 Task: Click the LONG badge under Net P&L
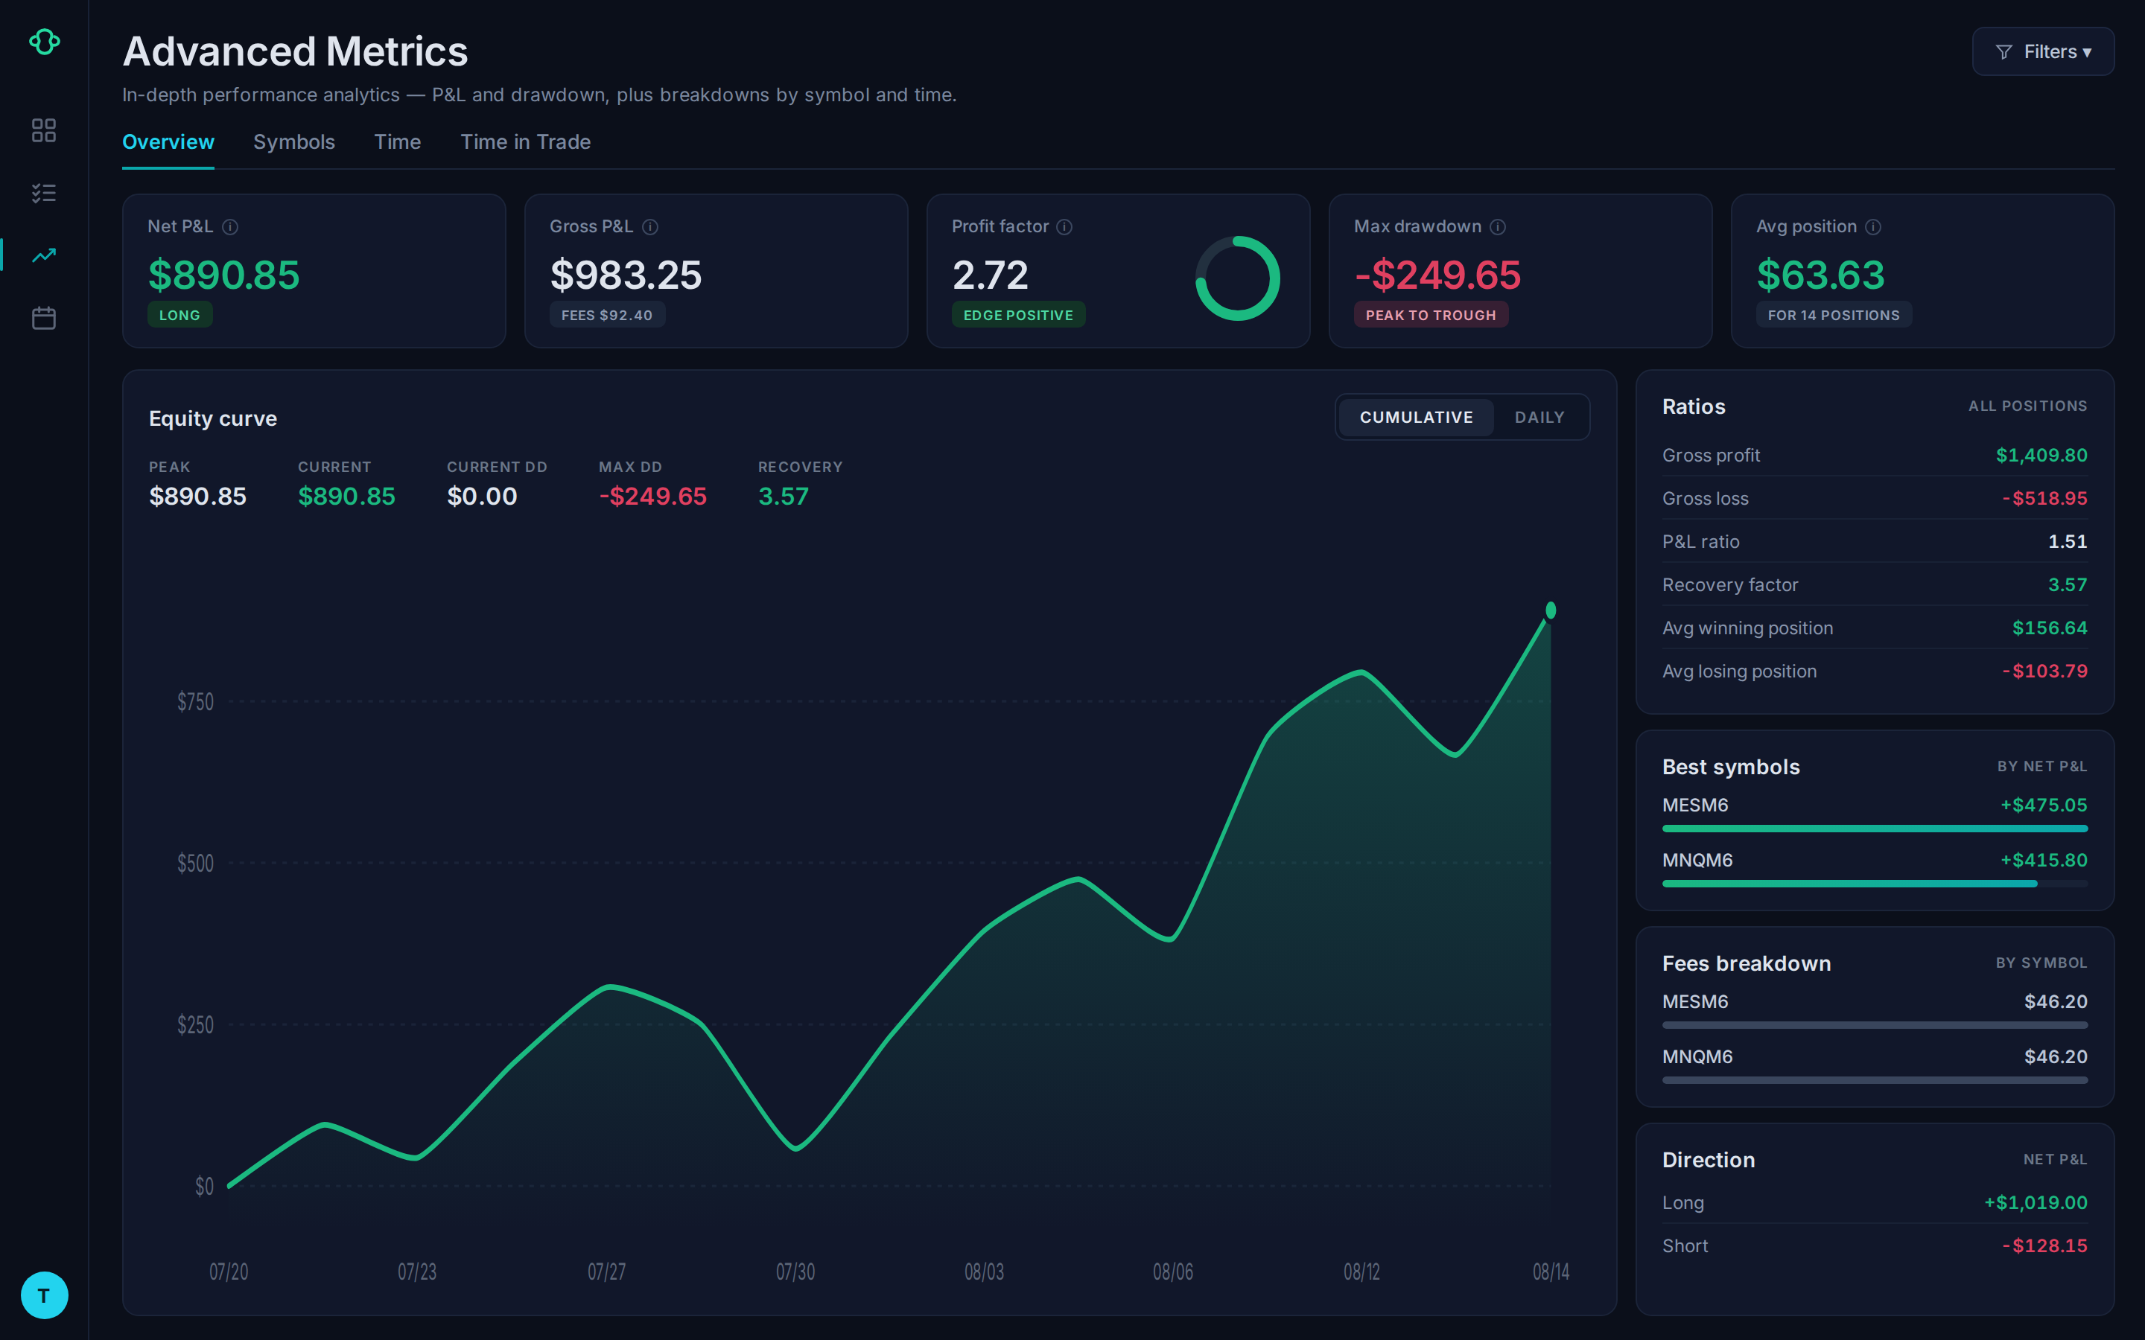[x=180, y=315]
